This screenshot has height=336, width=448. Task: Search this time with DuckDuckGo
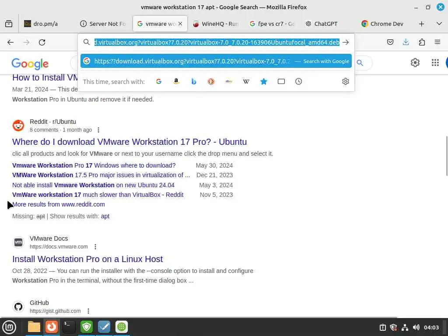click(211, 81)
